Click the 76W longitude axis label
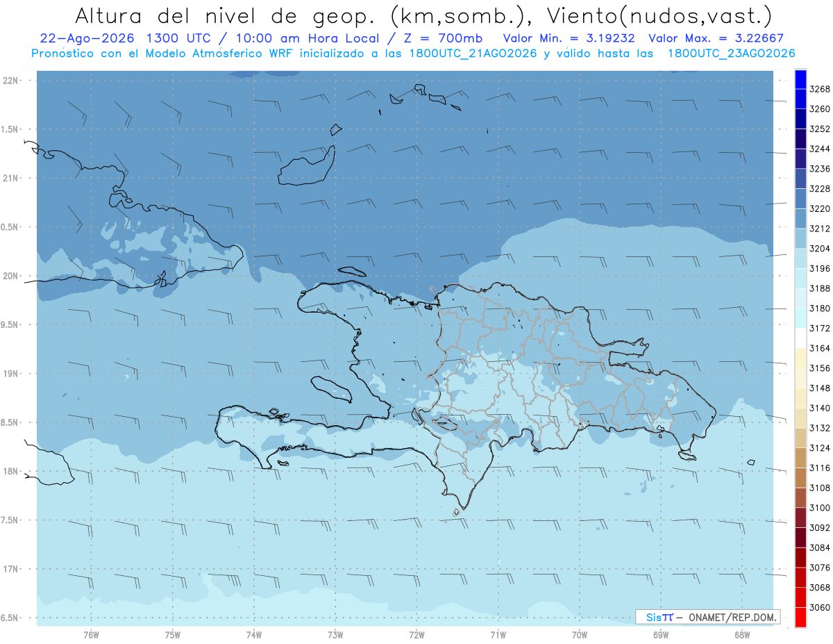Screen dimensions: 833x644 pos(91,634)
